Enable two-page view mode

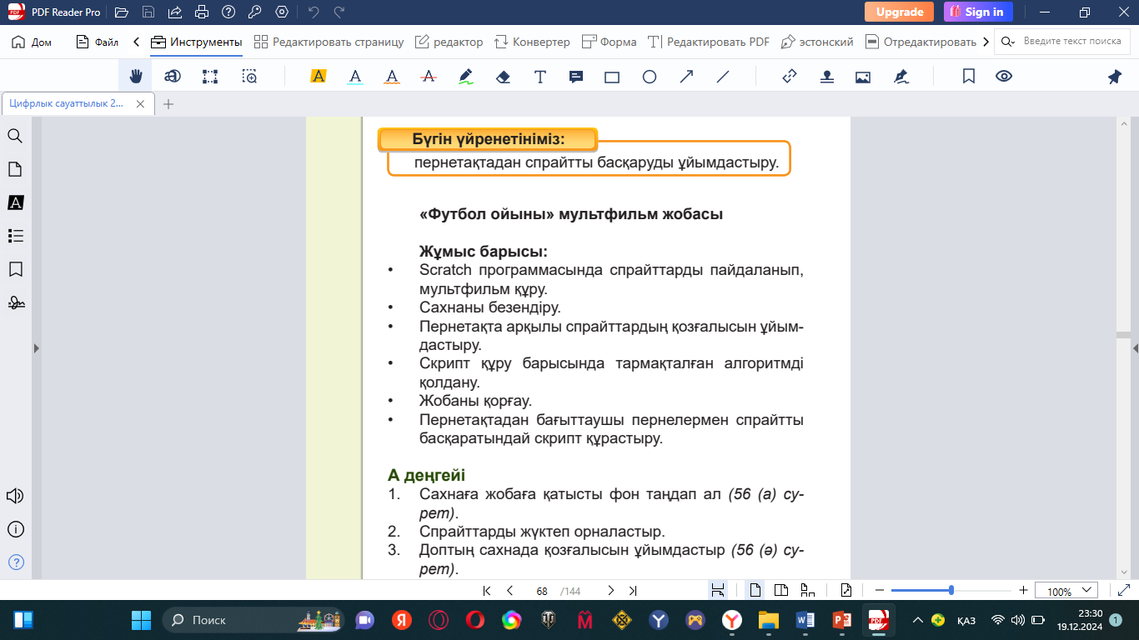(x=781, y=591)
